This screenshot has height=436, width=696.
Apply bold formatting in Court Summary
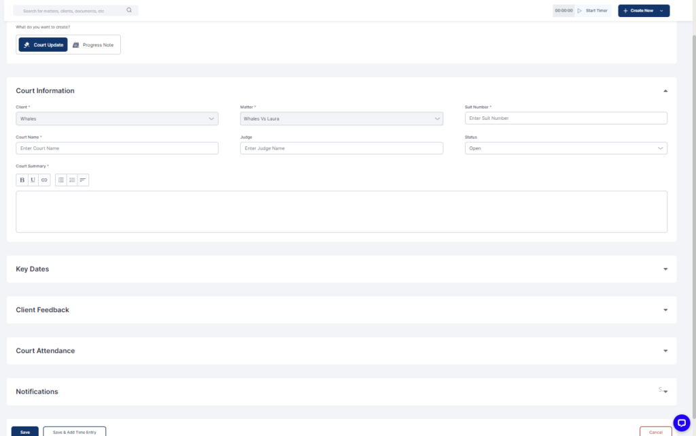tap(22, 180)
